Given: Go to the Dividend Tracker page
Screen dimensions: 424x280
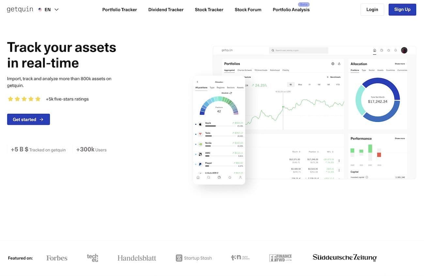Looking at the screenshot, I should 166,9.
